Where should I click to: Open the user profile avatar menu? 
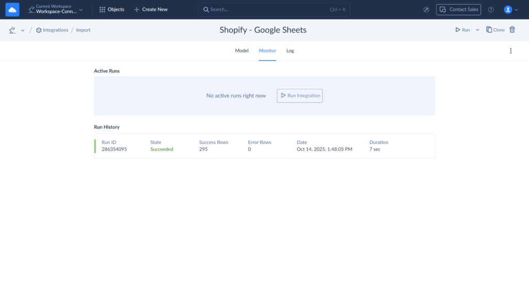510,9
